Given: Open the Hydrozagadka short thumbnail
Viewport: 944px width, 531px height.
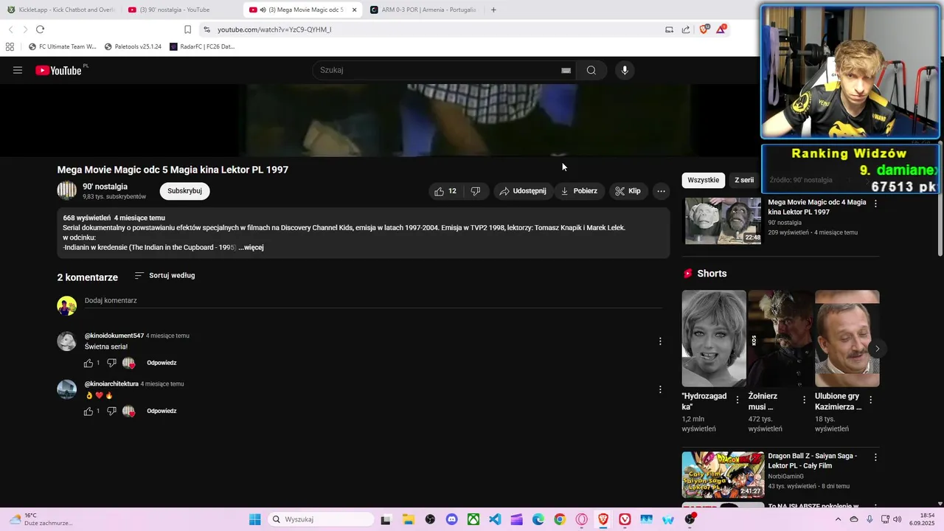Looking at the screenshot, I should click(714, 339).
